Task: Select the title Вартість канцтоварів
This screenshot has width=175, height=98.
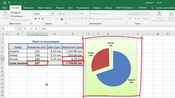Action: (x=46, y=42)
